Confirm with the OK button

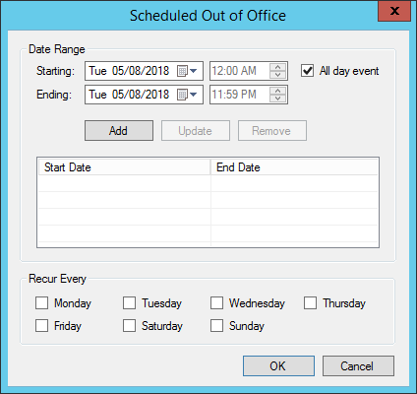coord(278,366)
